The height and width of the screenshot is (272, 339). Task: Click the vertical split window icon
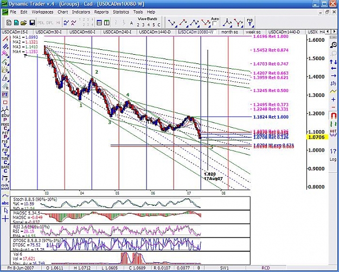[x=107, y=22]
